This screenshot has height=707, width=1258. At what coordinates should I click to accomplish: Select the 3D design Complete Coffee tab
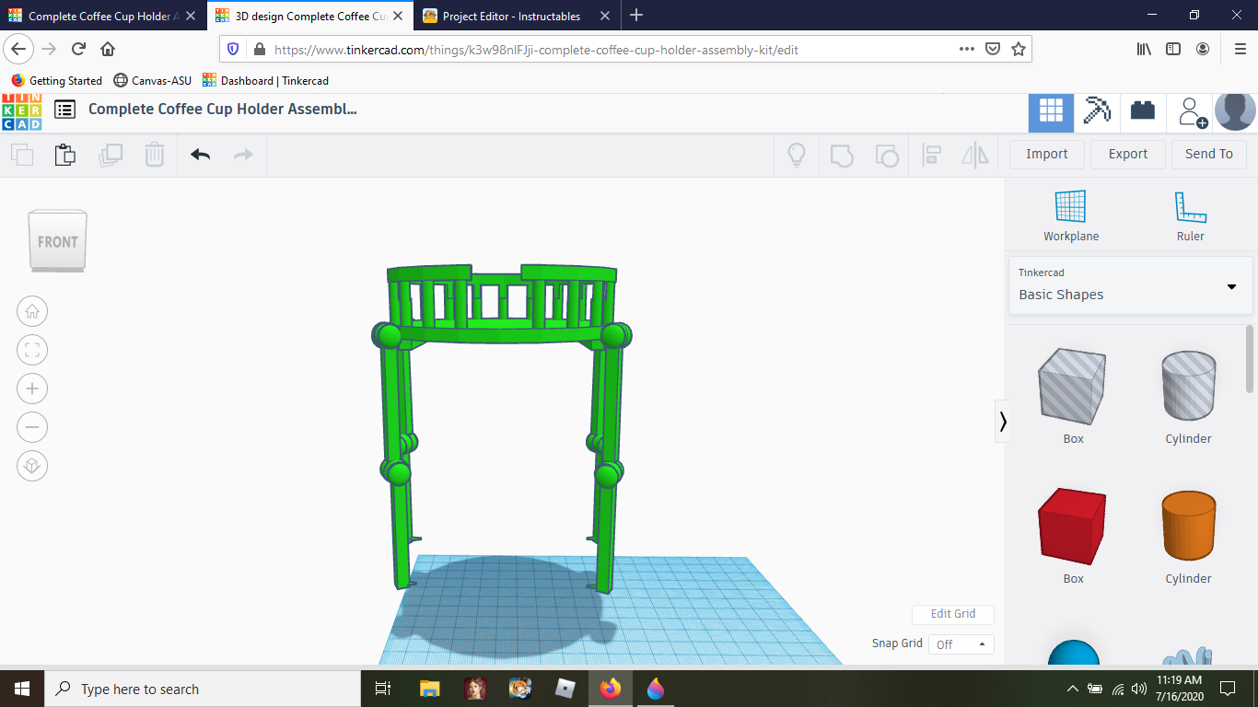(310, 17)
